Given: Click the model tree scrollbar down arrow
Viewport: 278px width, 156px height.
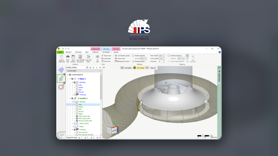Looking at the screenshot, I should 101,135.
